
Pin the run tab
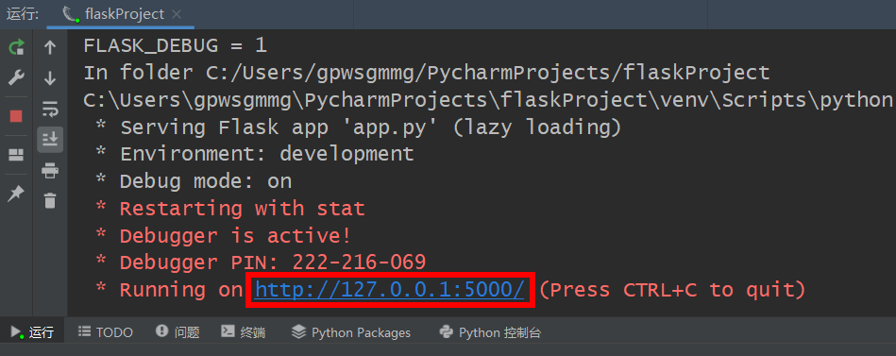[x=16, y=194]
